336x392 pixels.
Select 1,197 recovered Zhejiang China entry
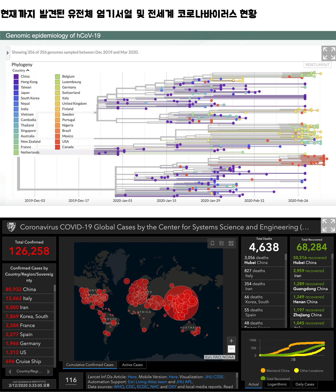pyautogui.click(x=311, y=312)
